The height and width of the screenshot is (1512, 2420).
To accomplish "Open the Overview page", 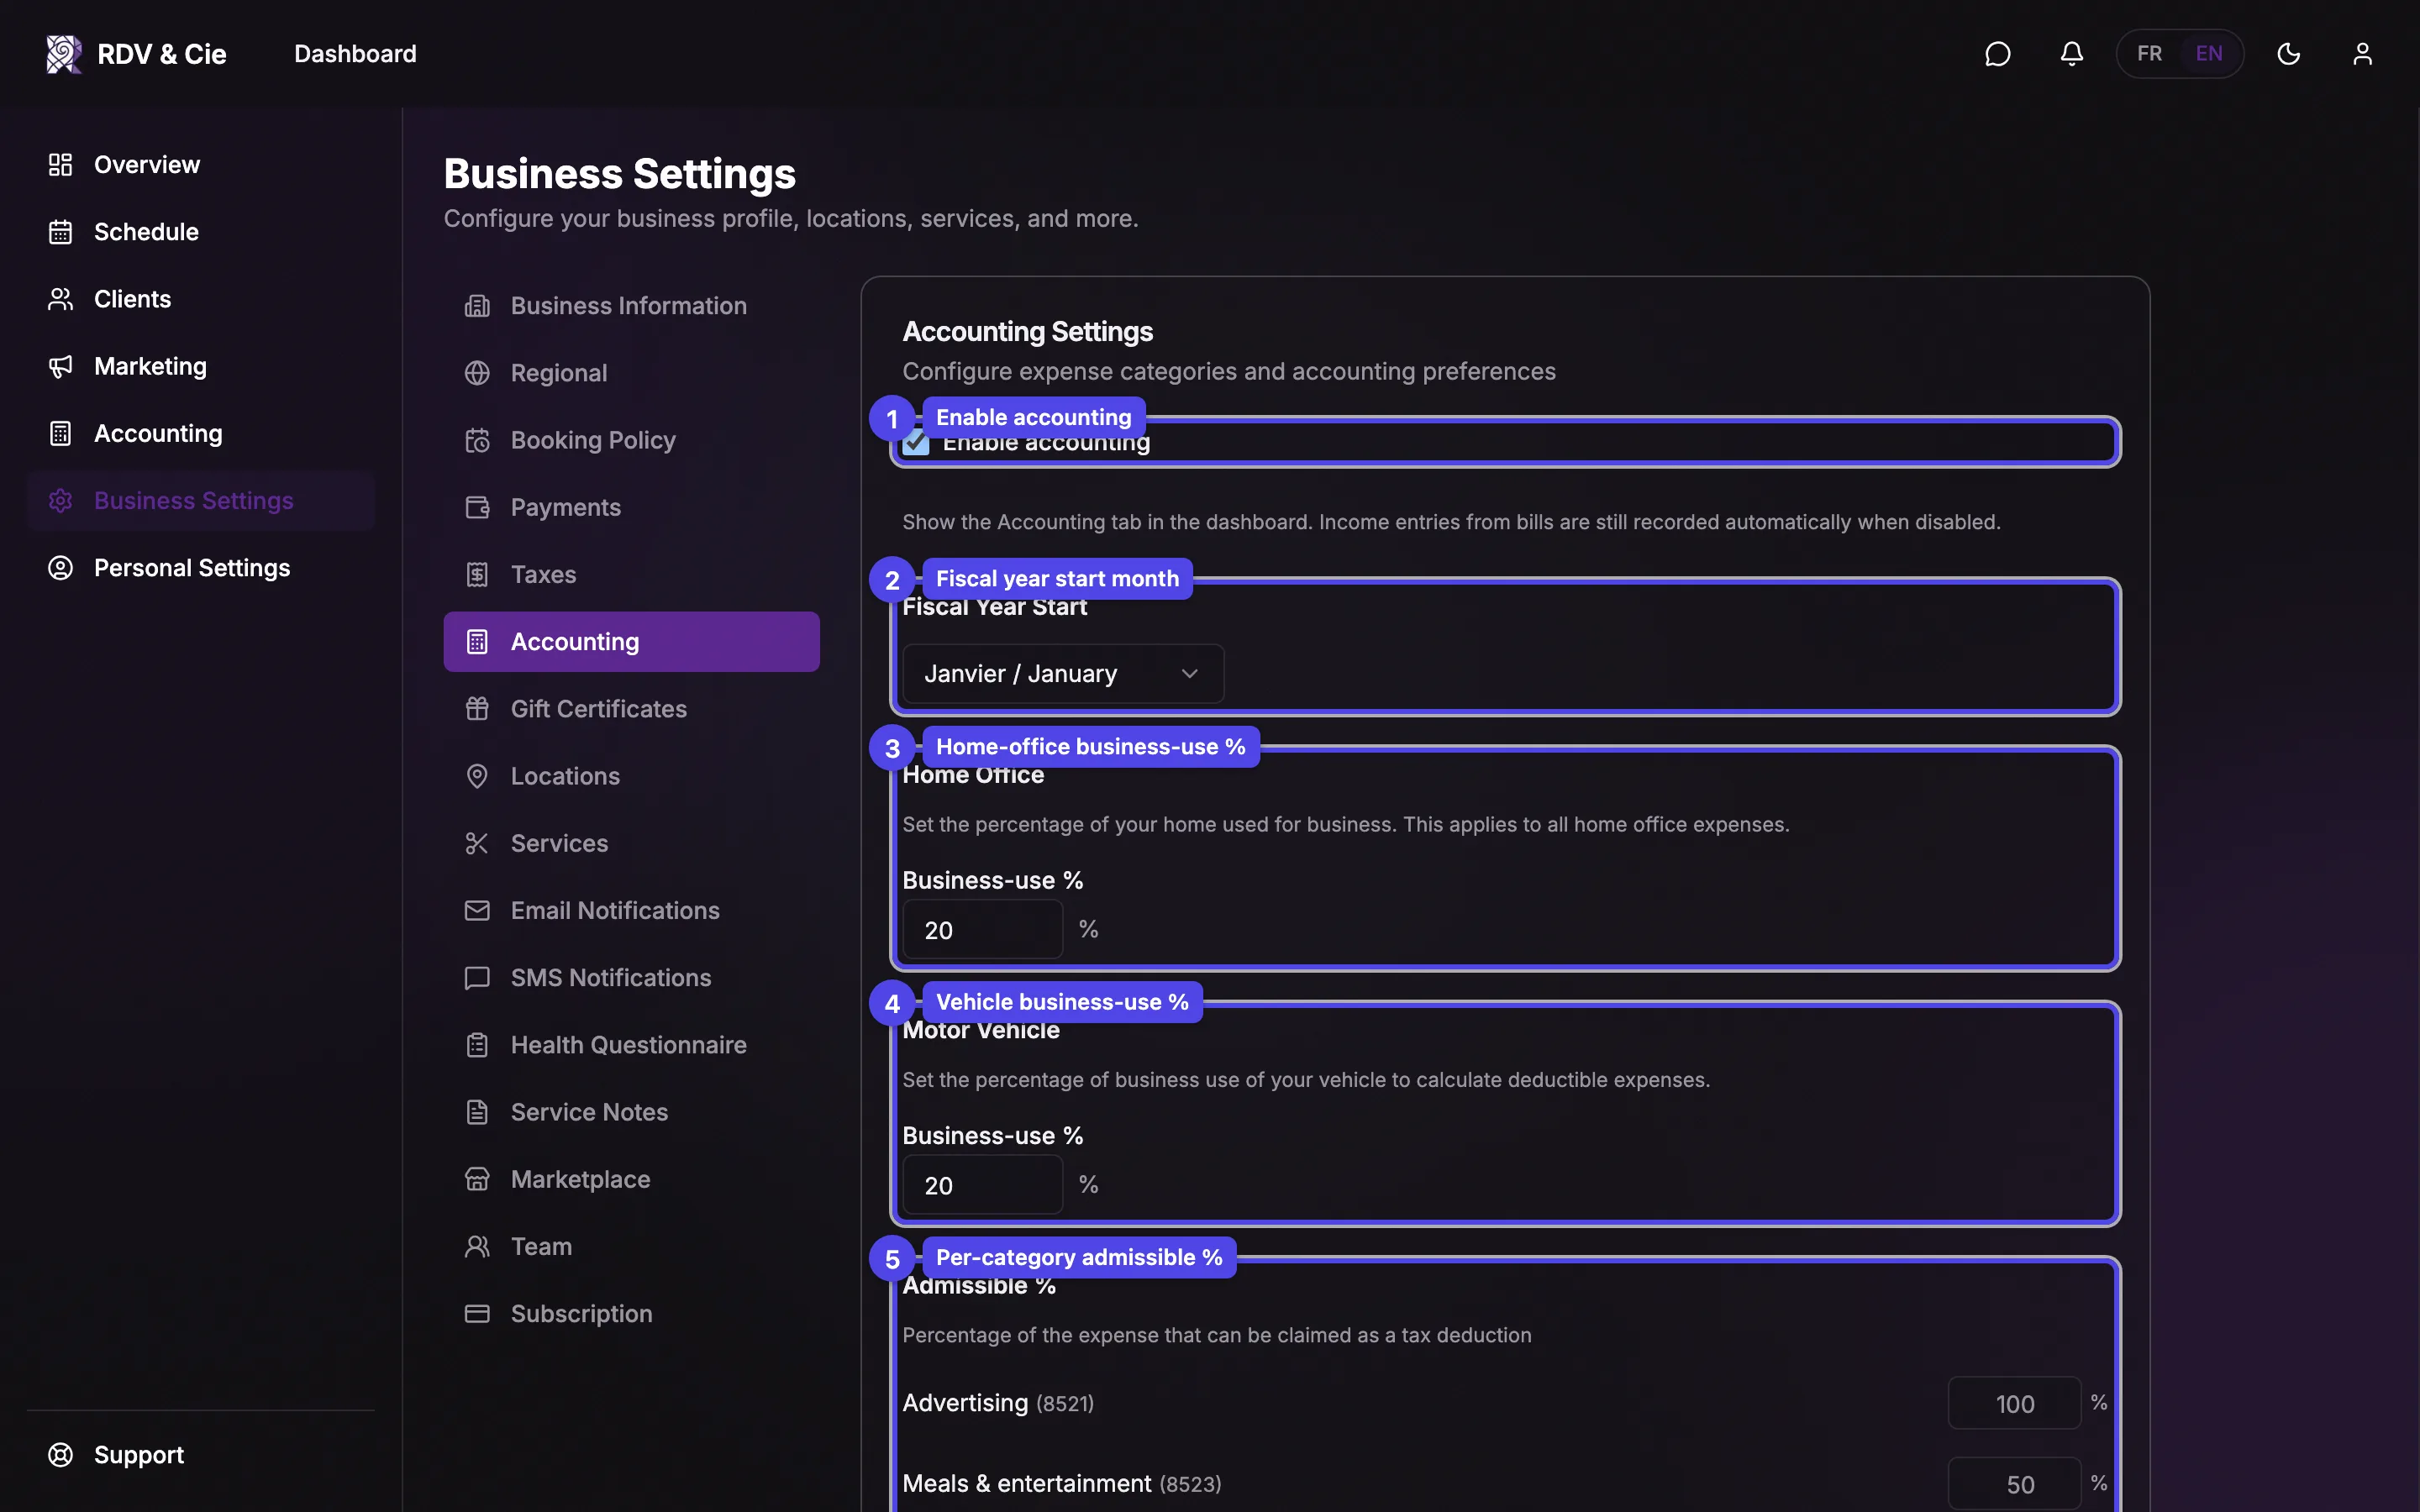I will pyautogui.click(x=200, y=165).
